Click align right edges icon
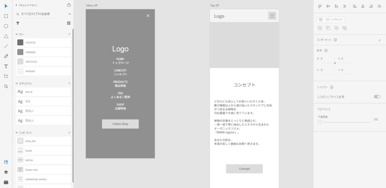Screen dimensions: 386x188 tap(371, 6)
